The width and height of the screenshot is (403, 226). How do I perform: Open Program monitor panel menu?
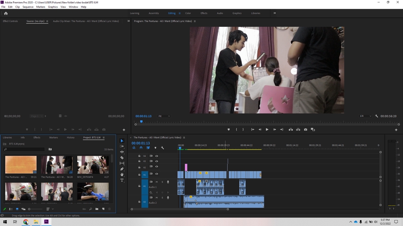pos(194,21)
